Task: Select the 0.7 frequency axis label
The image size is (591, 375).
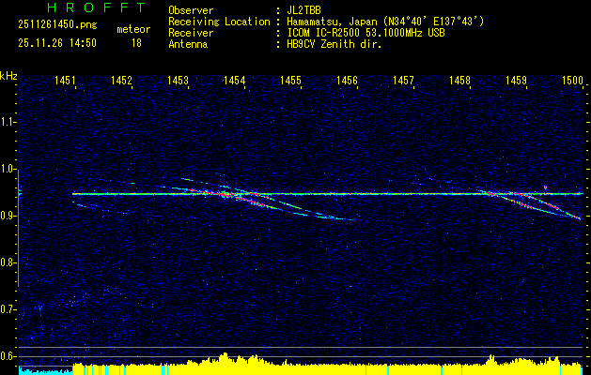Action: (x=8, y=309)
